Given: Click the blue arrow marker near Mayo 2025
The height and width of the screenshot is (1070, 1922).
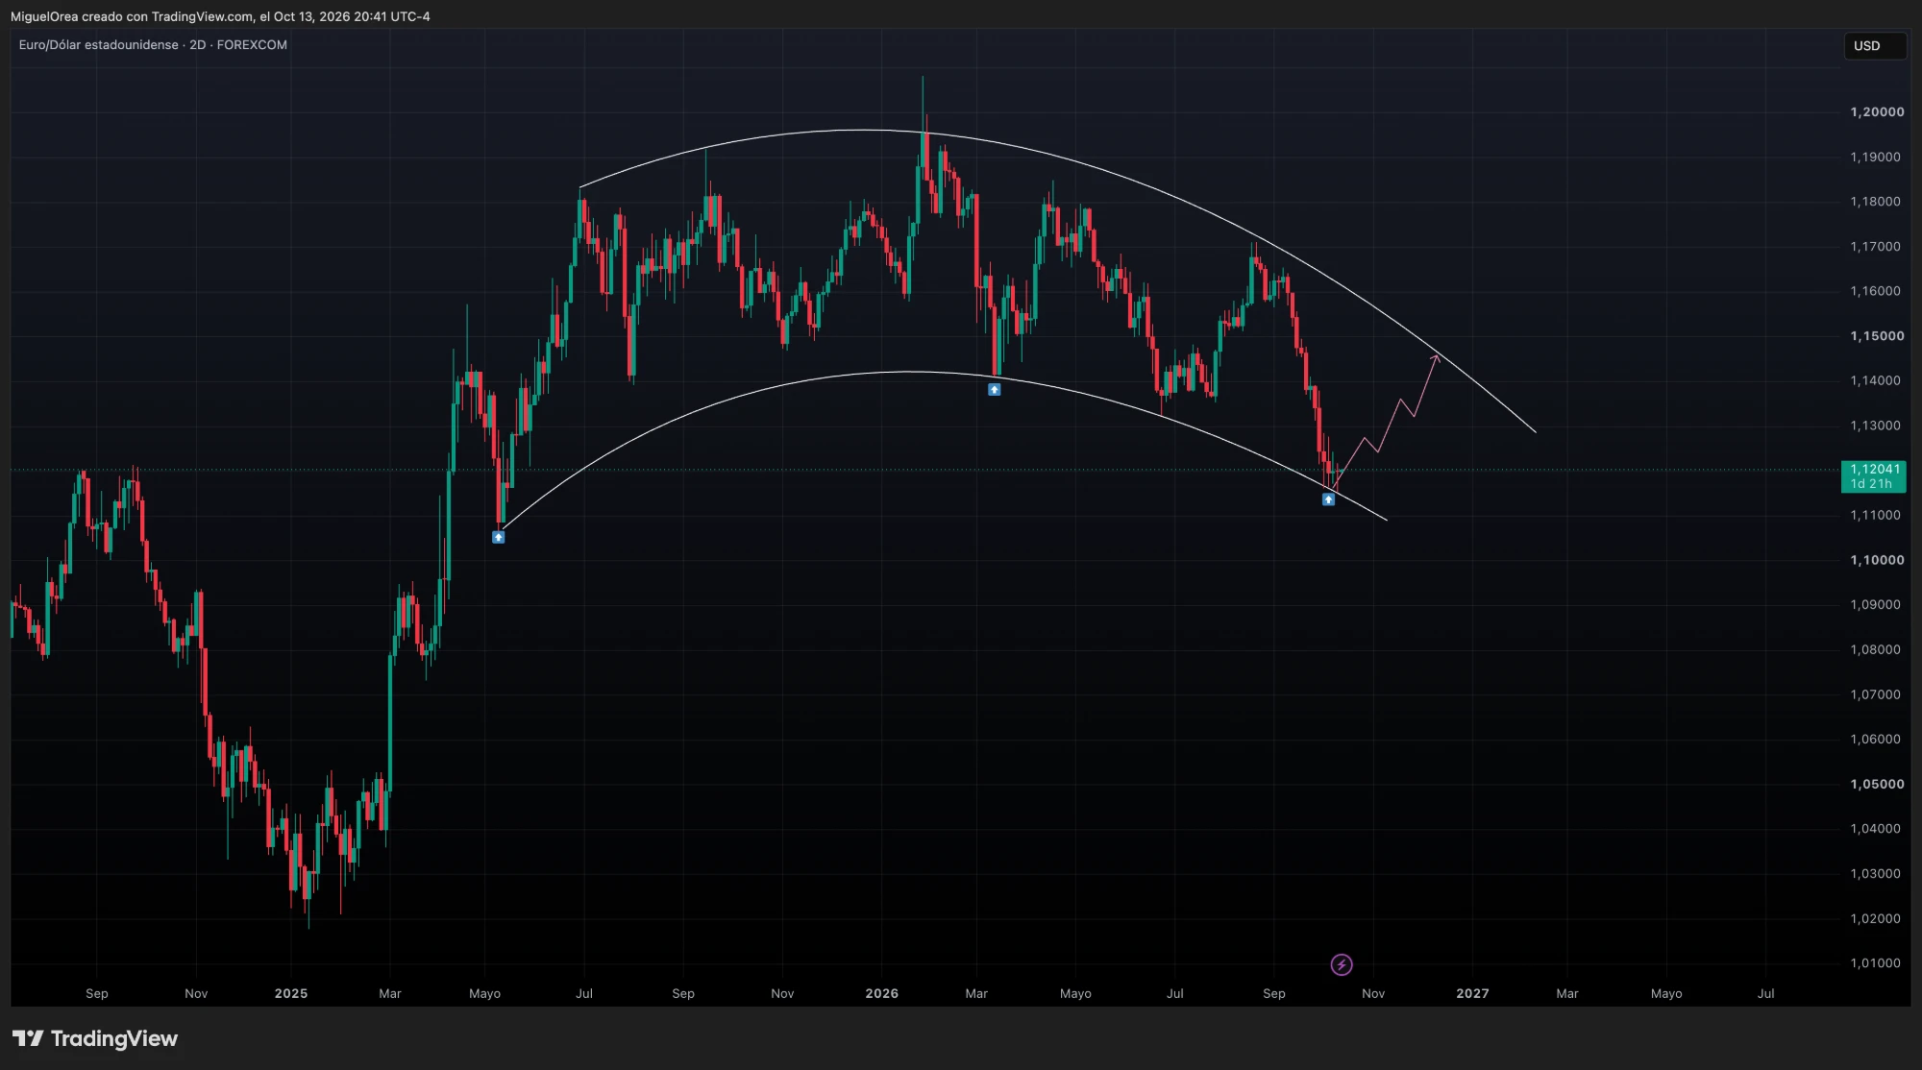Looking at the screenshot, I should pos(498,537).
